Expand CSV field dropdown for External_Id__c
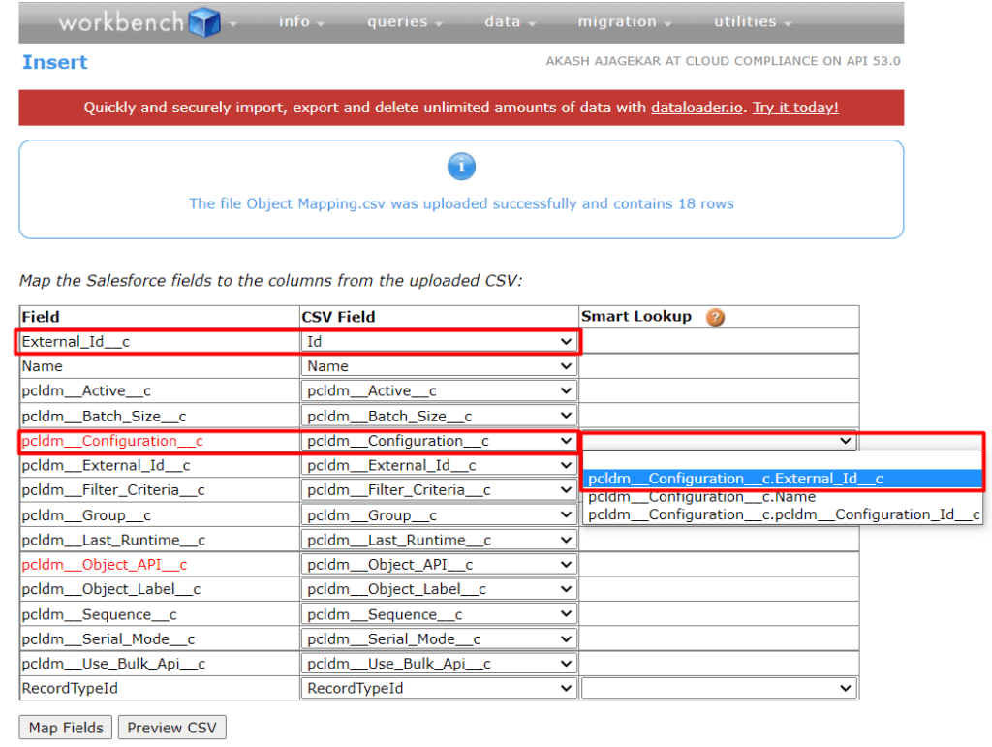Screen dimensions: 992x747 coord(439,341)
